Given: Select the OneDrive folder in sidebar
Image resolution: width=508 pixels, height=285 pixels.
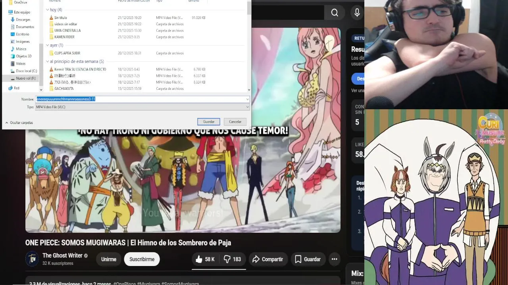Looking at the screenshot, I should coord(20,2).
